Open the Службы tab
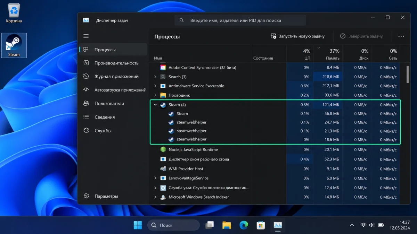The width and height of the screenshot is (417, 234). (x=114, y=131)
